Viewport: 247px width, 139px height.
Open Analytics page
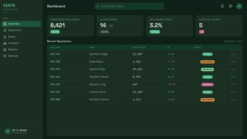point(21,43)
